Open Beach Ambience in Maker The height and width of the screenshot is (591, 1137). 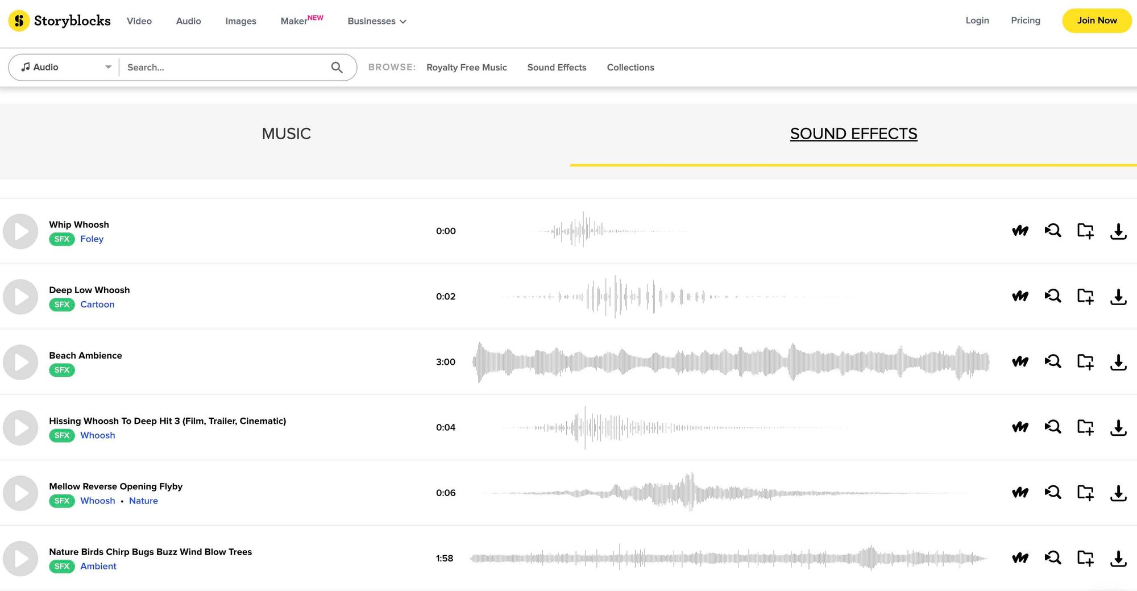[x=1020, y=361]
